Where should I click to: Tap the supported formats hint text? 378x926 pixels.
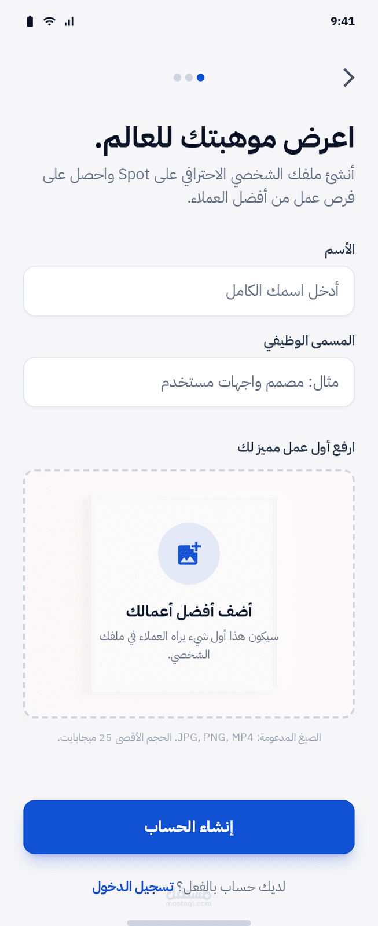tap(189, 737)
